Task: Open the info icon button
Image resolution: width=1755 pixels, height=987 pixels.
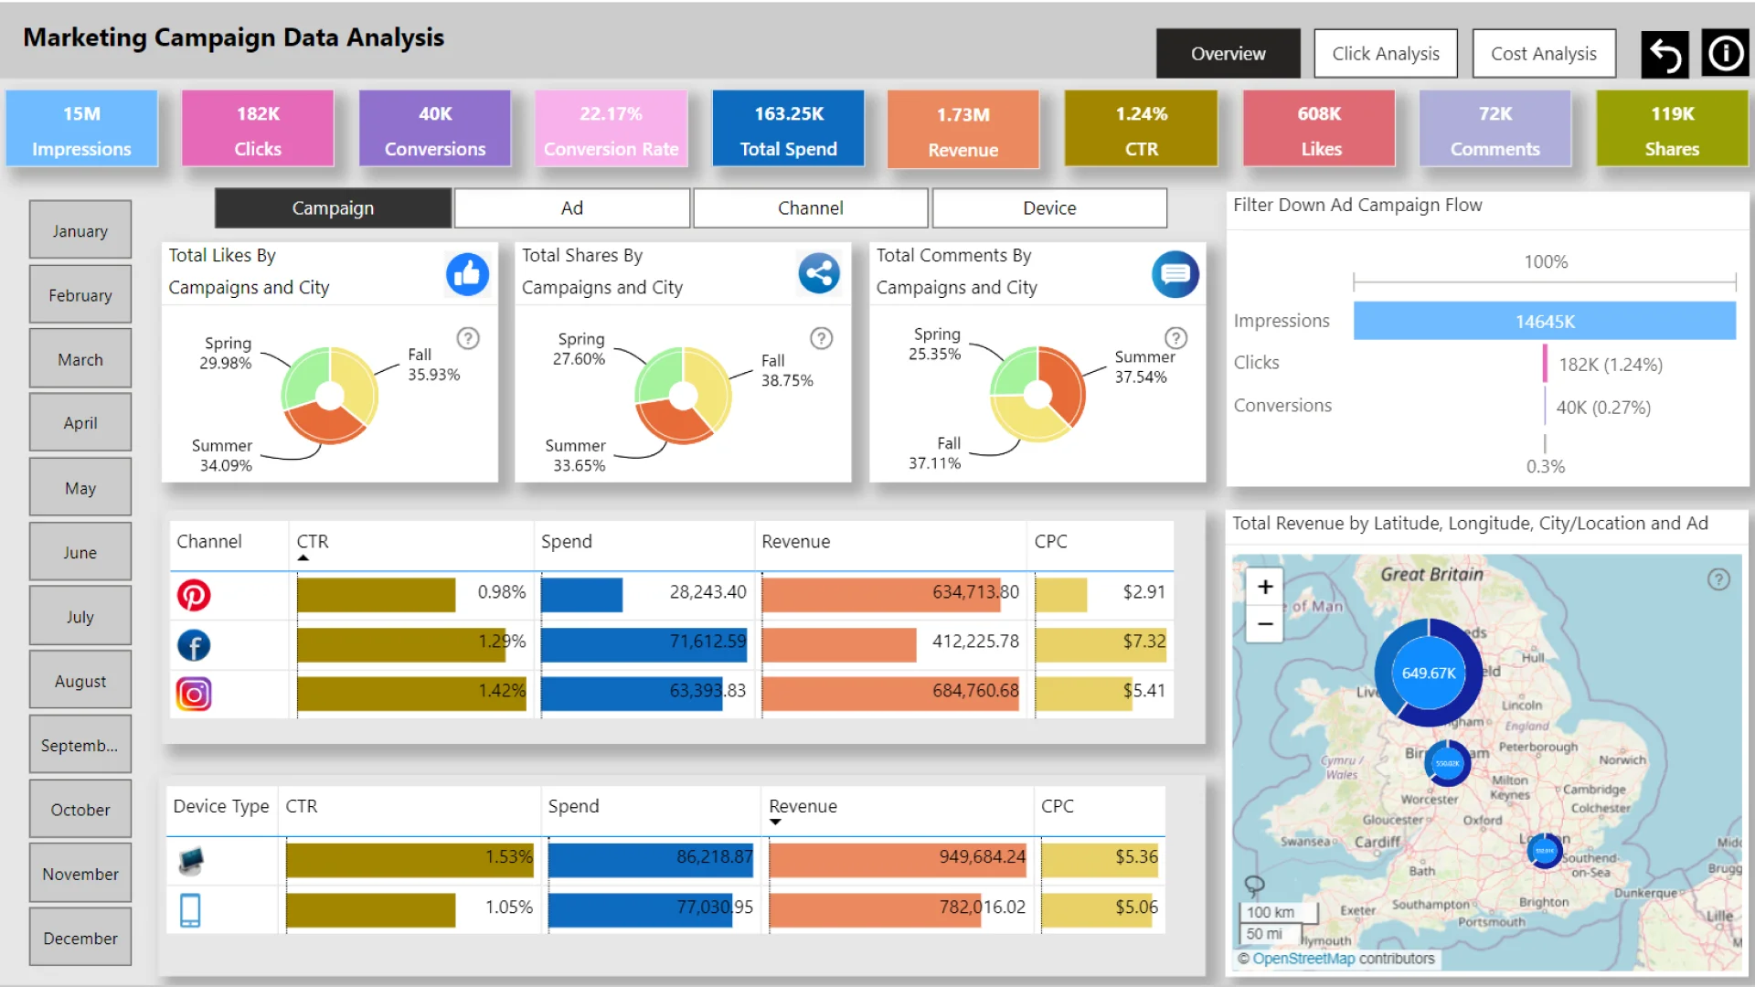Action: coord(1725,54)
